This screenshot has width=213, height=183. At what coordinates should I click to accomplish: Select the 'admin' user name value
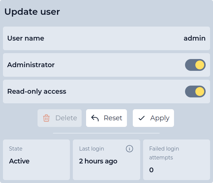tap(195, 38)
